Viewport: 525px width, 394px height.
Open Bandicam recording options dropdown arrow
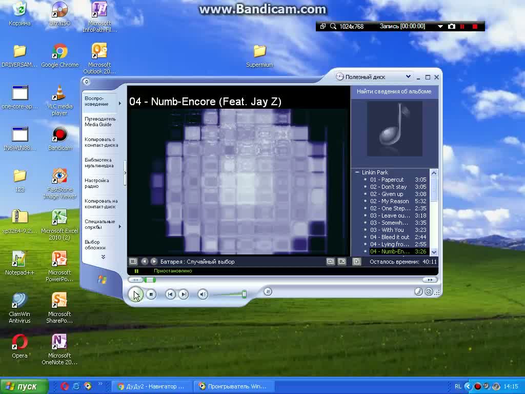(x=440, y=27)
